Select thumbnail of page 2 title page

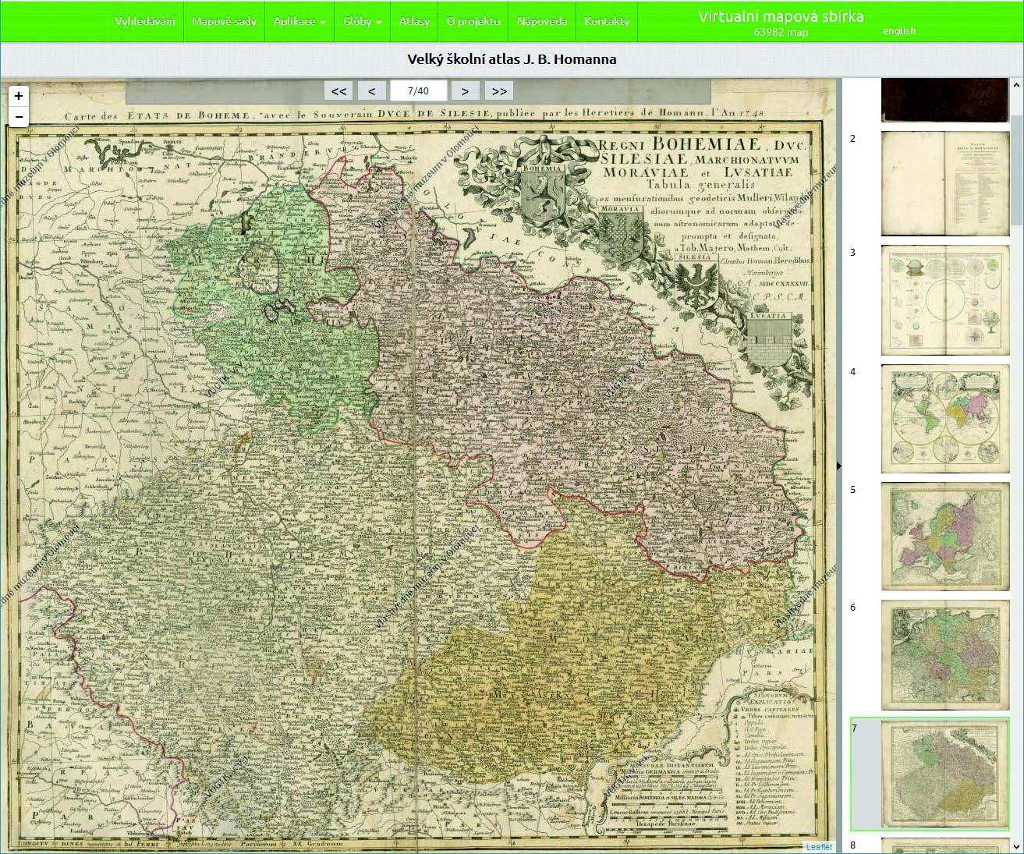tap(945, 183)
